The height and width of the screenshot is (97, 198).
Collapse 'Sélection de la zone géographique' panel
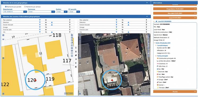[x=147, y=3]
